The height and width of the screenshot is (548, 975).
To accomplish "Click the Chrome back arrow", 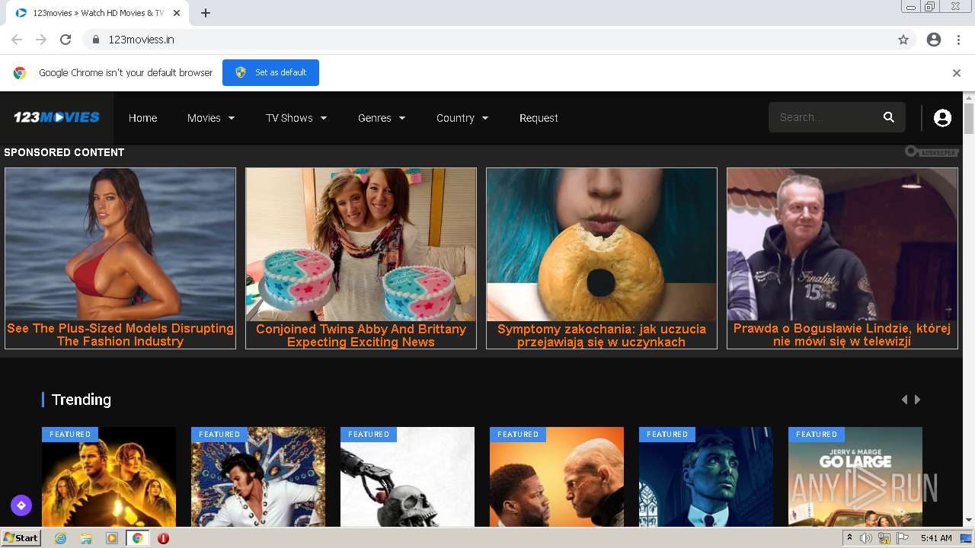I will 17,40.
